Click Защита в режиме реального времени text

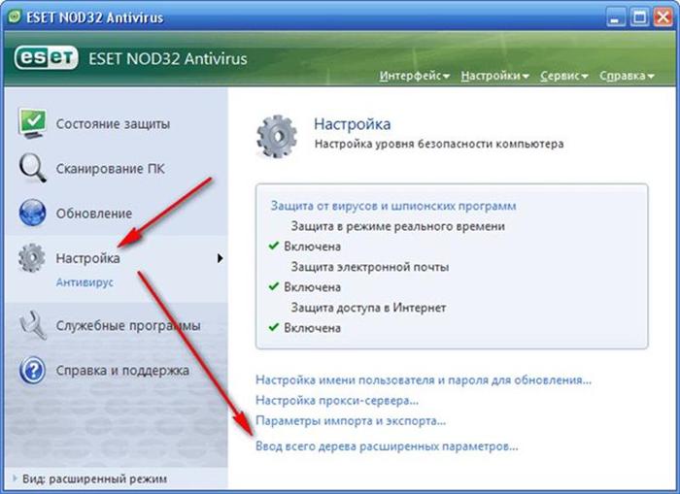tap(397, 226)
